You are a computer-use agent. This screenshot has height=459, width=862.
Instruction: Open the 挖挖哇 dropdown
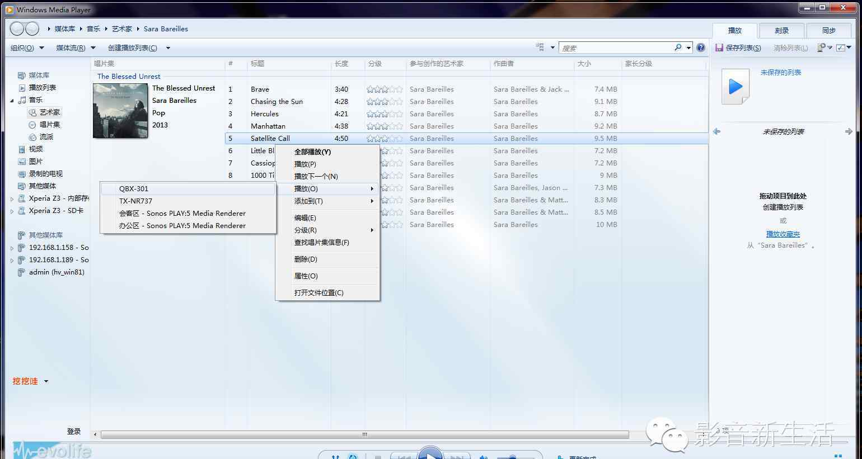[x=30, y=381]
